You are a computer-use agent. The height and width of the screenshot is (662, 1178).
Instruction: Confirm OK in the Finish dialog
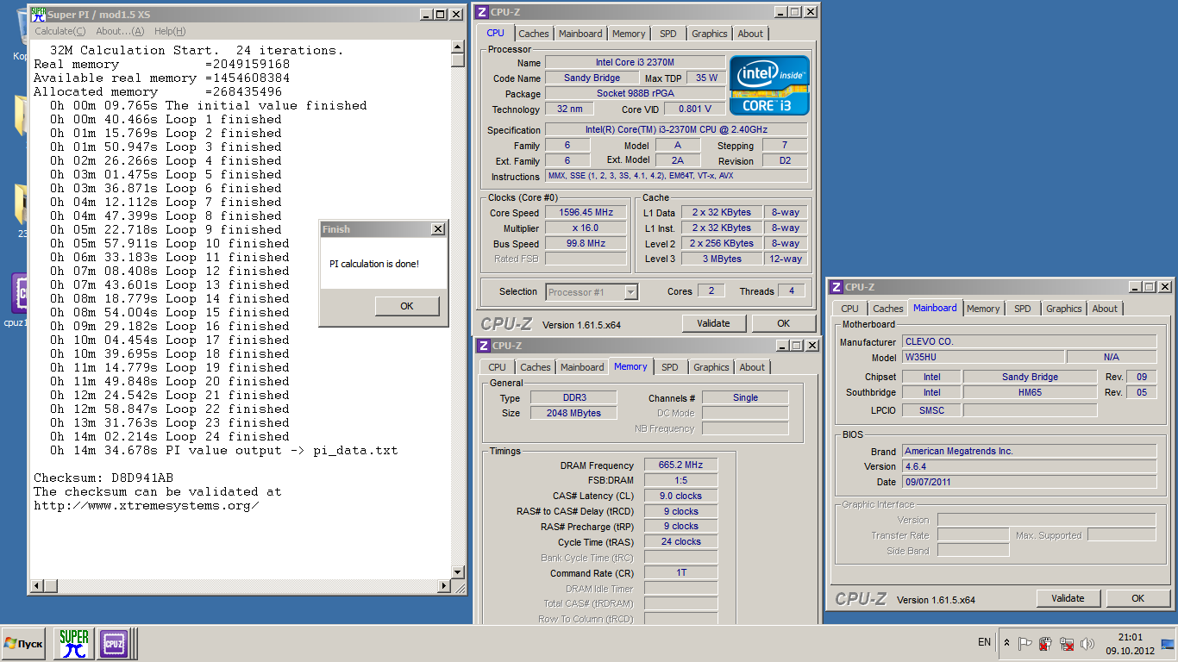click(407, 306)
